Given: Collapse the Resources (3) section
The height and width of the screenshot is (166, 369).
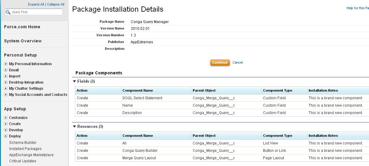Looking at the screenshot, I should pyautogui.click(x=75, y=126).
